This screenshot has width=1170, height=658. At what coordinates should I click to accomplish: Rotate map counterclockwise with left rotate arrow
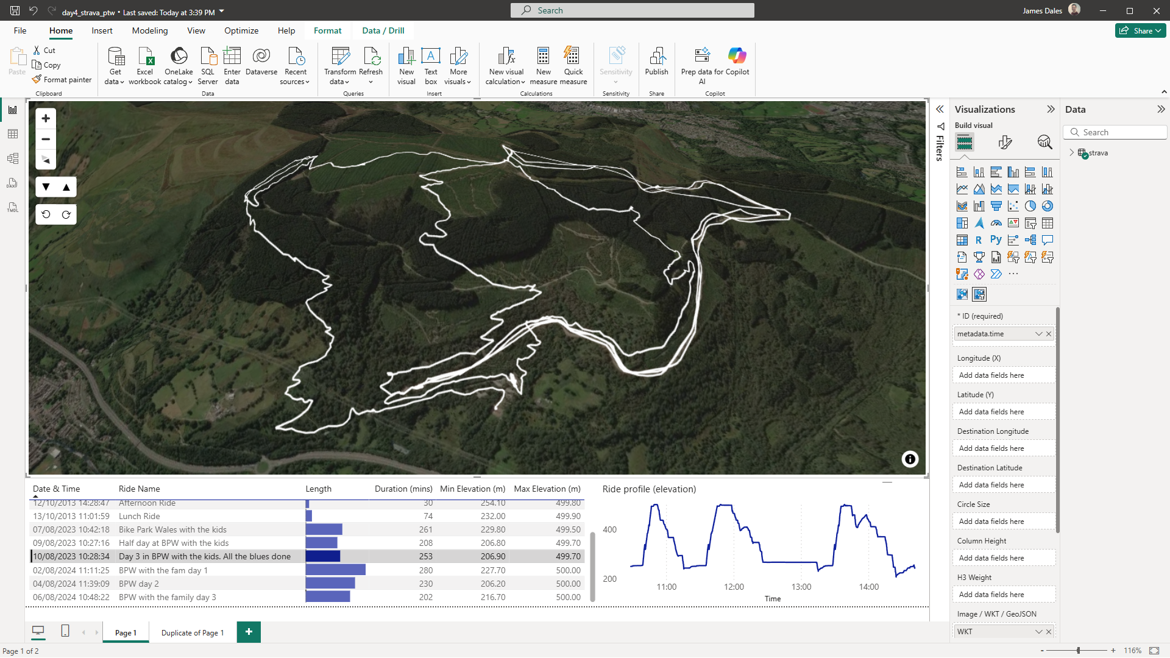[46, 214]
